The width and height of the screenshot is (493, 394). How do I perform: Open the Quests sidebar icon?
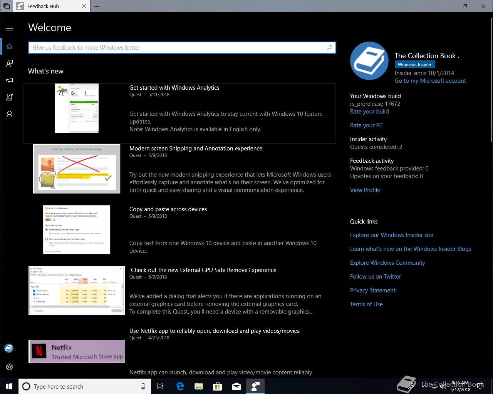pyautogui.click(x=10, y=97)
